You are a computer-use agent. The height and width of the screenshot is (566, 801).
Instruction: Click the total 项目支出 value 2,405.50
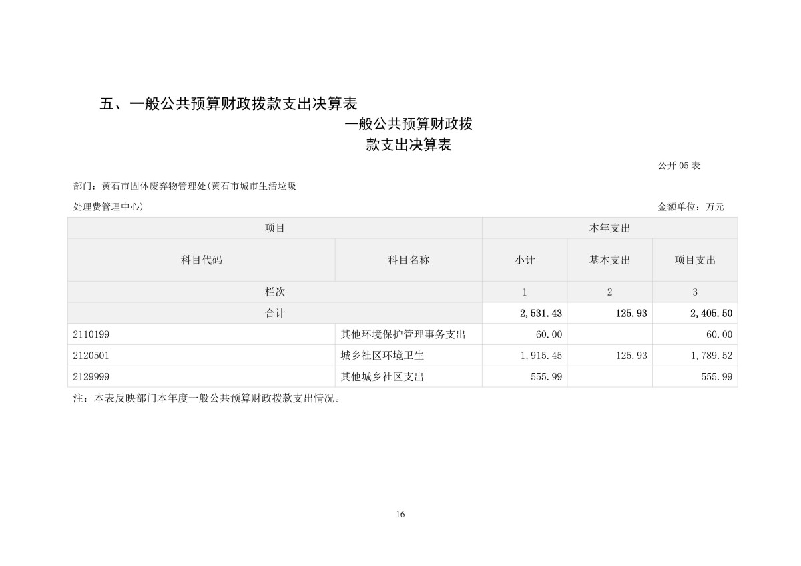point(710,313)
